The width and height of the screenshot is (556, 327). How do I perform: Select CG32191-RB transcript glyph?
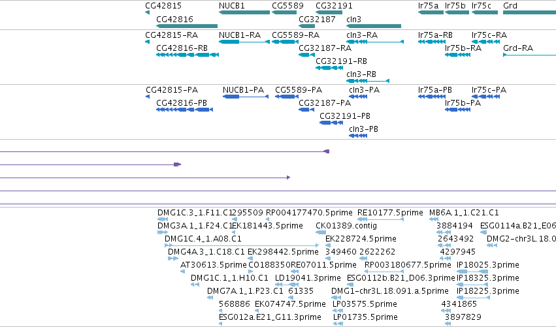pyautogui.click(x=329, y=68)
